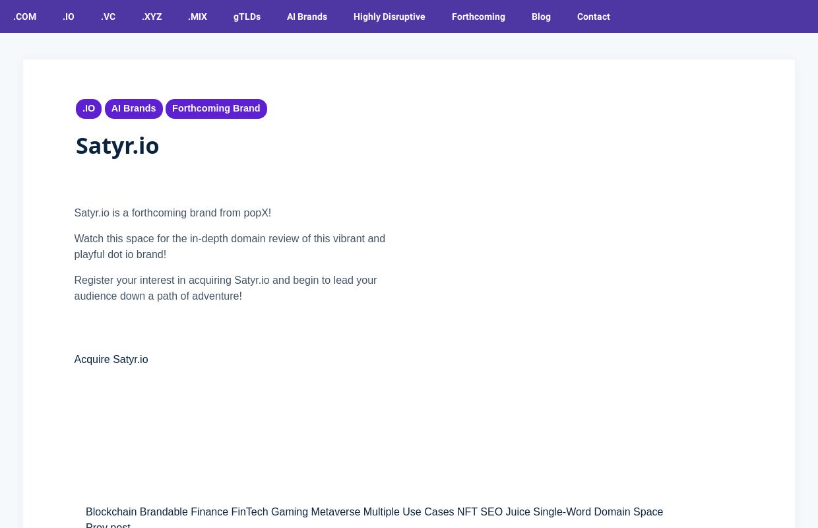The width and height of the screenshot is (818, 528).
Task: Click the paragraph starting "Watch this space"
Action: pyautogui.click(x=230, y=247)
